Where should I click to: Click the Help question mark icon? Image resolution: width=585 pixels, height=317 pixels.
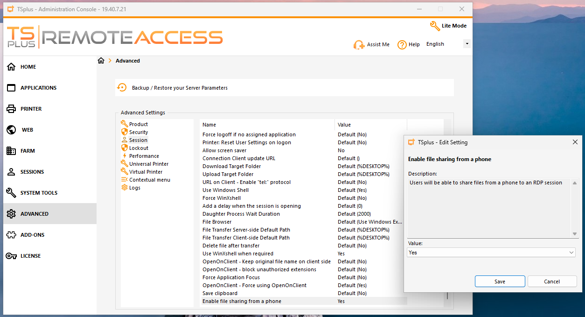point(402,45)
